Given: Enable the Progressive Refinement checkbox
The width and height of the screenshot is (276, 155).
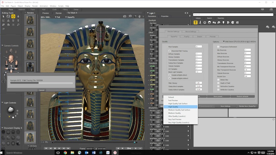Looking at the screenshot, I should pos(218,47).
